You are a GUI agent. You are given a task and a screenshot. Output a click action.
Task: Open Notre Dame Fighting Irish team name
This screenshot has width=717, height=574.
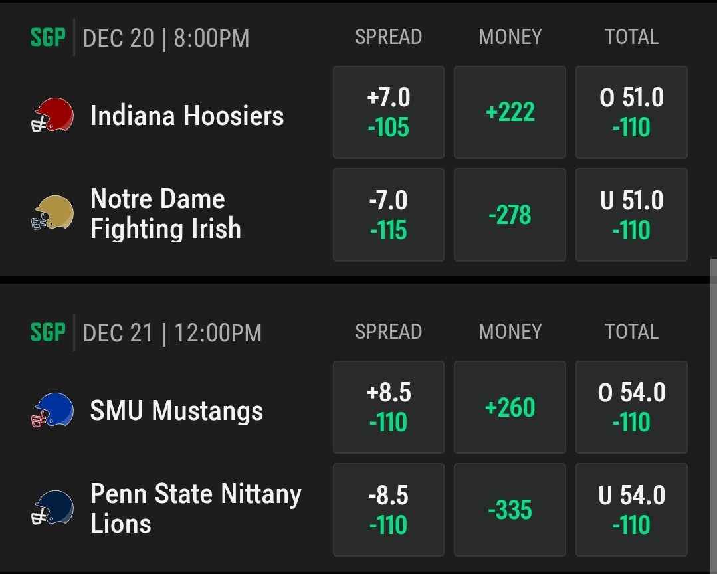[165, 213]
